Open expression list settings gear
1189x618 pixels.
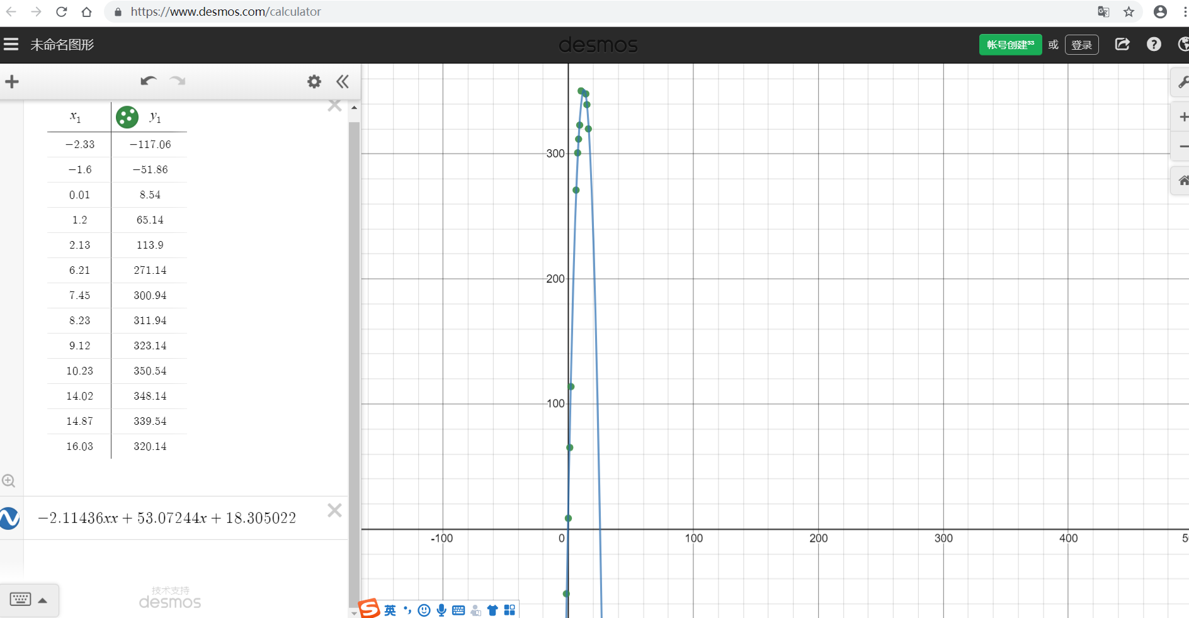coord(314,81)
